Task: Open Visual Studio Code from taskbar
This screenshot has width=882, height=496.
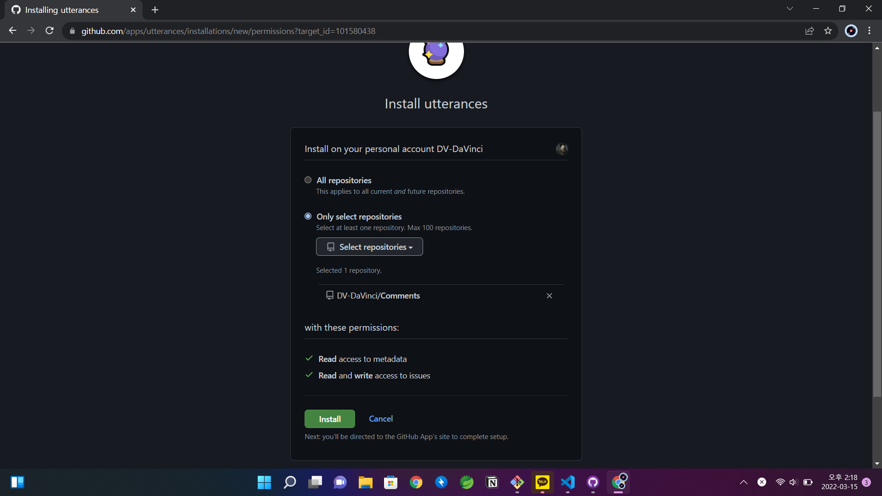Action: pyautogui.click(x=568, y=482)
